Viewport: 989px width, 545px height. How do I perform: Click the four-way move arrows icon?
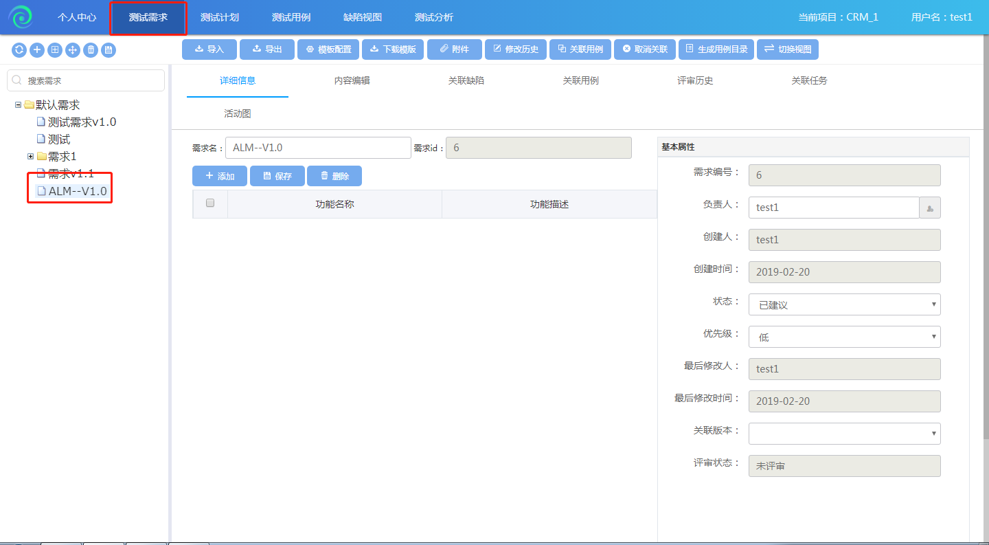click(x=73, y=49)
